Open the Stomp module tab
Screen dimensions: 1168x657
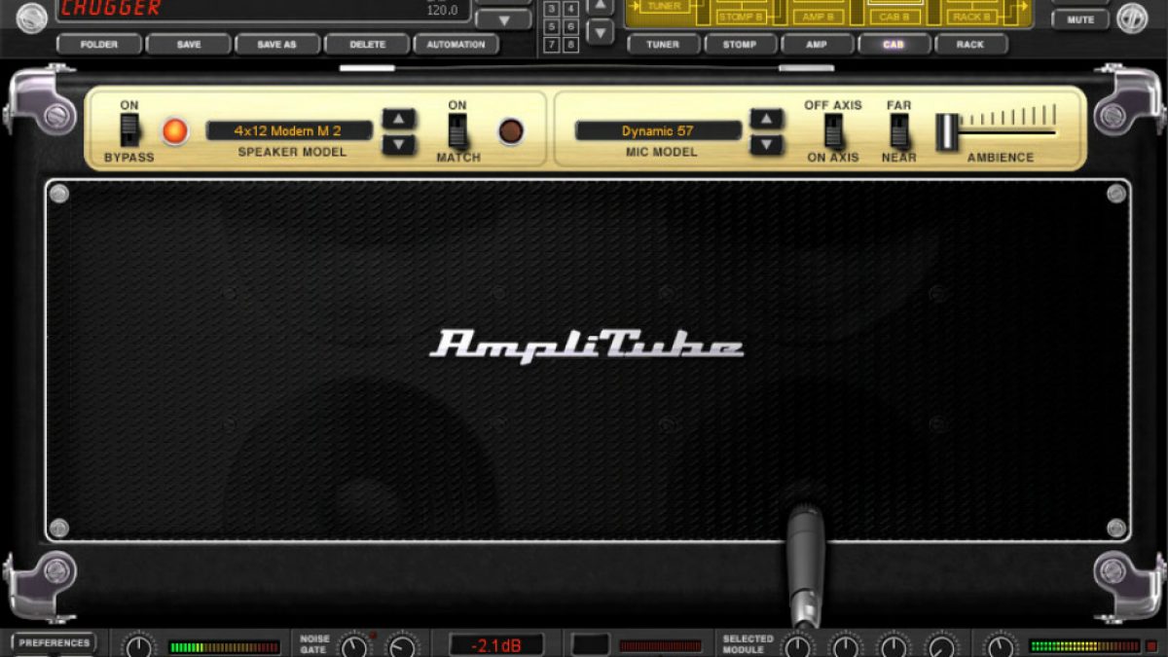[740, 45]
